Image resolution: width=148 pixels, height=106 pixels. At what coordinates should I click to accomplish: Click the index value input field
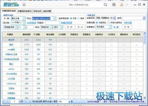(31, 27)
